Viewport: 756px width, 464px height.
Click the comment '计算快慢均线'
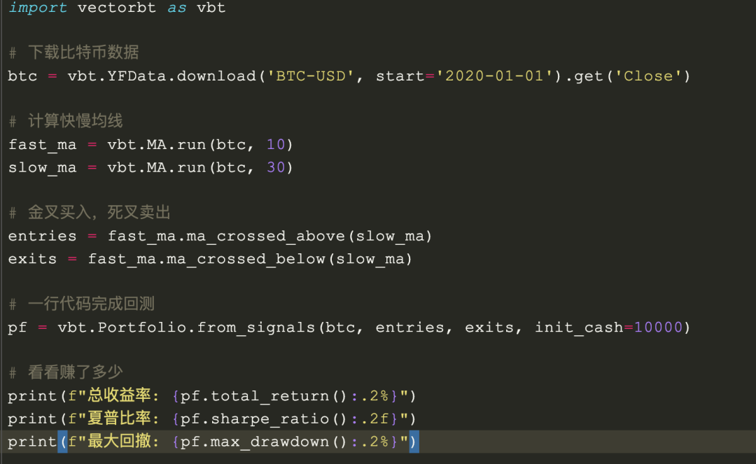tap(75, 120)
